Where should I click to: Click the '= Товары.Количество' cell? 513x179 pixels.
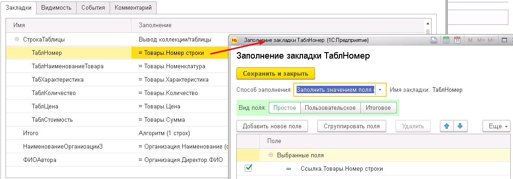[180, 93]
